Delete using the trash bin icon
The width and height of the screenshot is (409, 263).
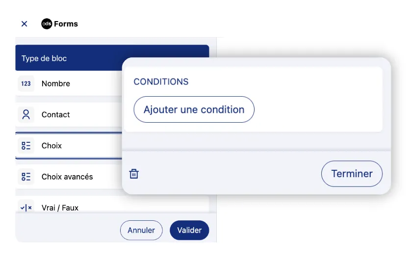pyautogui.click(x=134, y=174)
